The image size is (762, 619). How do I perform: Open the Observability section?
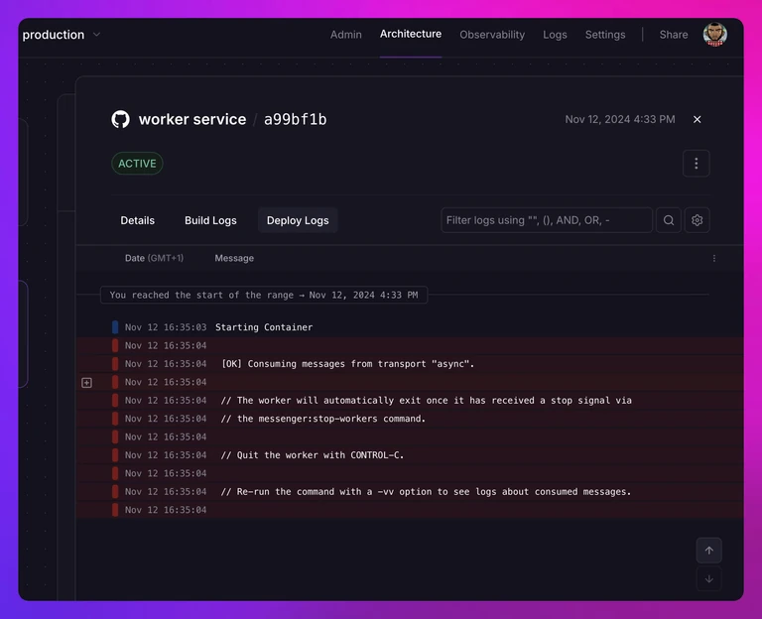pos(492,35)
